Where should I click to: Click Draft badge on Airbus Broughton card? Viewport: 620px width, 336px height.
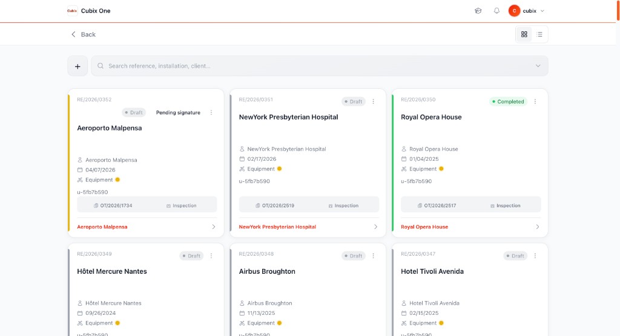click(x=353, y=256)
